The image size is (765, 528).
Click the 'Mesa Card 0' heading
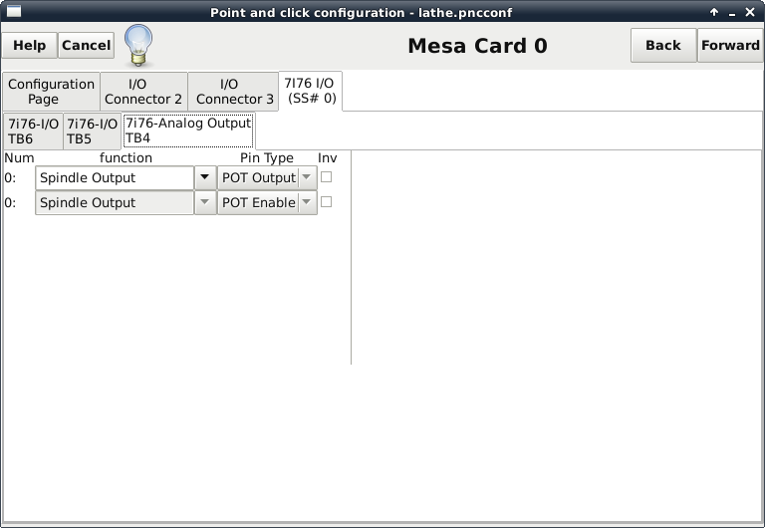477,46
